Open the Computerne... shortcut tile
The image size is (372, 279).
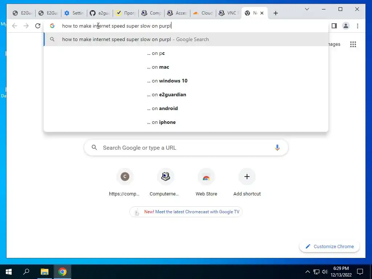tap(165, 182)
